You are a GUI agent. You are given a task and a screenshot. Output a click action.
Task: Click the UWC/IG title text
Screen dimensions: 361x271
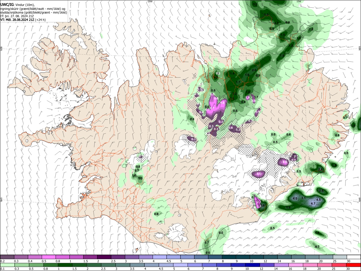[7, 5]
